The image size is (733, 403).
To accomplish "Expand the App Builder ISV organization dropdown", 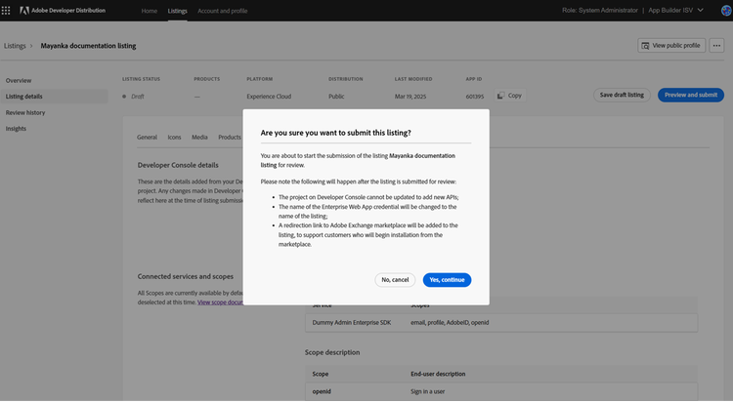I will coord(675,11).
